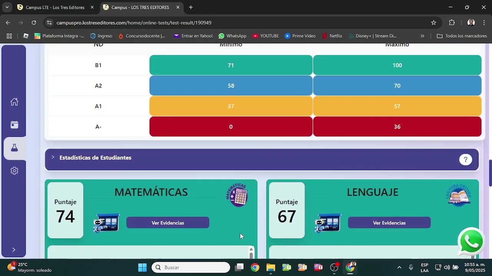Open the clock and date 10:55 a. m.

click(474, 267)
